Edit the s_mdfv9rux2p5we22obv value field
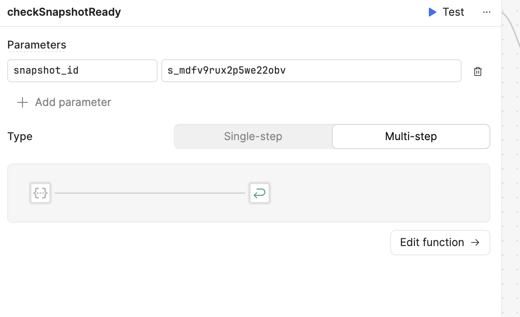 311,70
